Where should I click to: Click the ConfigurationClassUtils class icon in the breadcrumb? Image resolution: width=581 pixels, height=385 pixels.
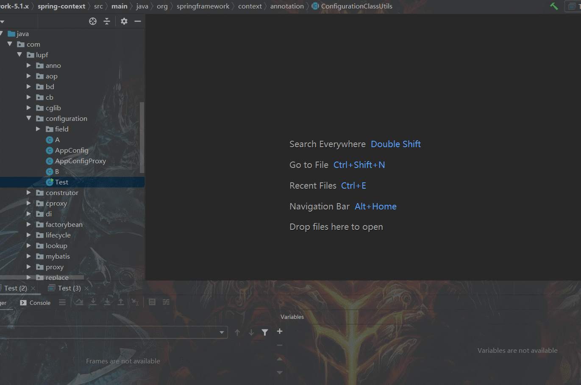[x=315, y=6]
